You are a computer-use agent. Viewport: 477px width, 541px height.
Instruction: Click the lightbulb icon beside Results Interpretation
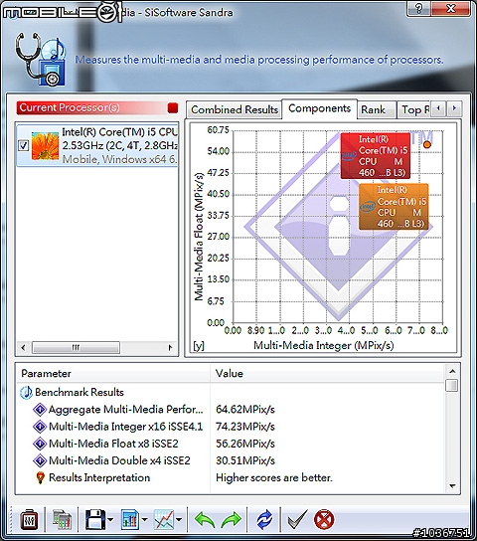point(41,478)
